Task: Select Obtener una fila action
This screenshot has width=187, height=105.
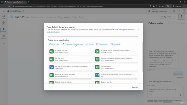Action: [116, 82]
